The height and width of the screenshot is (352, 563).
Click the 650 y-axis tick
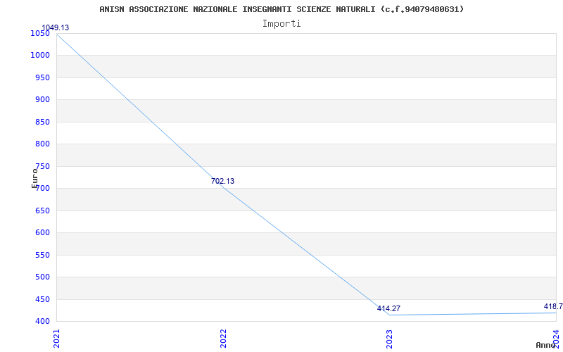click(x=42, y=210)
